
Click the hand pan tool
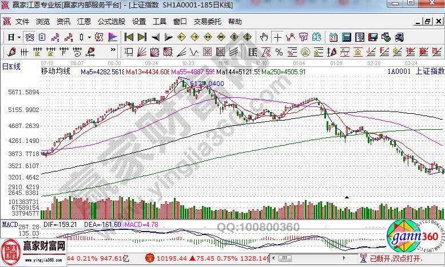pyautogui.click(x=264, y=37)
